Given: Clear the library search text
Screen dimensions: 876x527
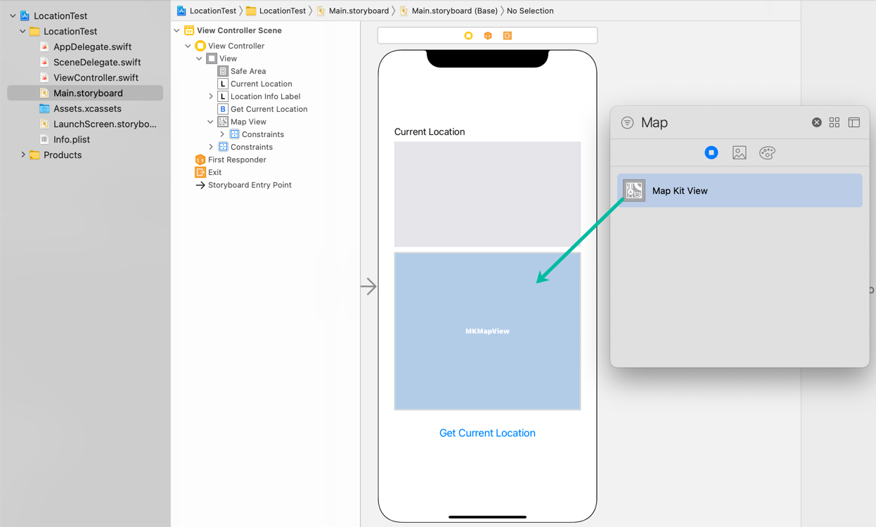Looking at the screenshot, I should (x=816, y=122).
